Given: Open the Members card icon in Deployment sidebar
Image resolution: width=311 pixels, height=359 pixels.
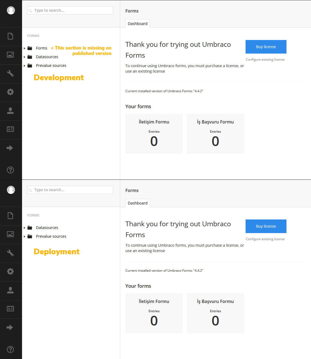Looking at the screenshot, I should (10, 309).
